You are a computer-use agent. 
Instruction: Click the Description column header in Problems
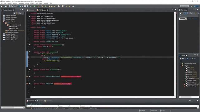pos(30,106)
